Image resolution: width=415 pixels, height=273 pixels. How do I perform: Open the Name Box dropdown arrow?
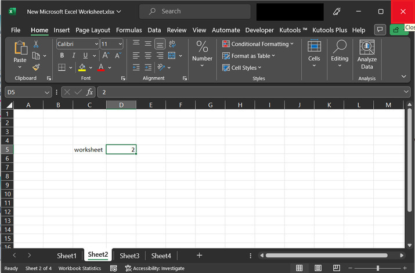pos(47,92)
